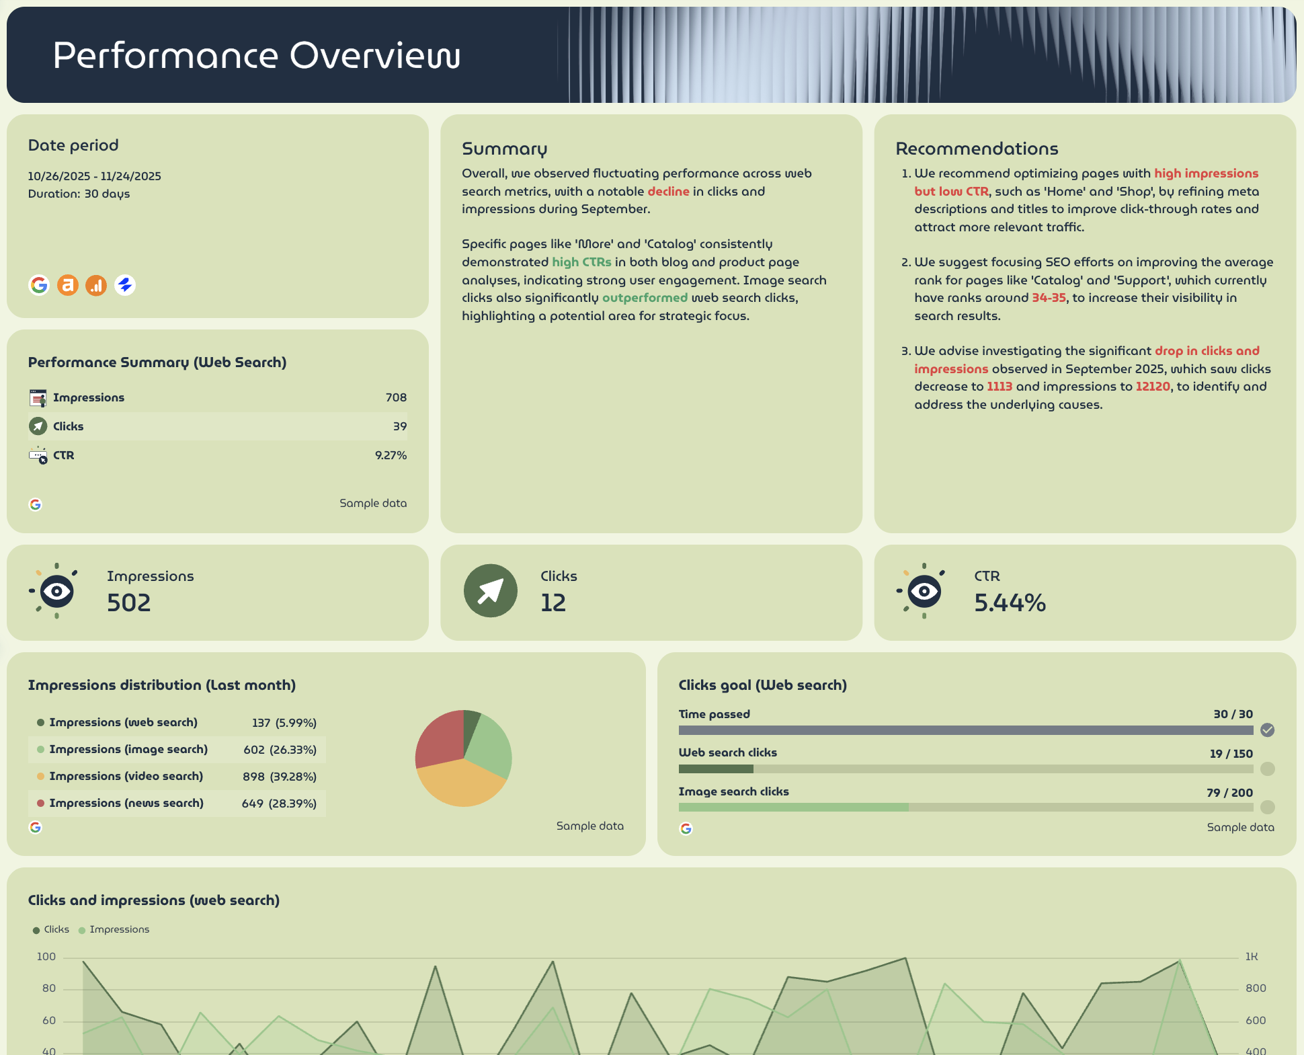Click the Impressions legend dot in the bottom chart
Viewport: 1304px width, 1055px height.
pos(83,929)
